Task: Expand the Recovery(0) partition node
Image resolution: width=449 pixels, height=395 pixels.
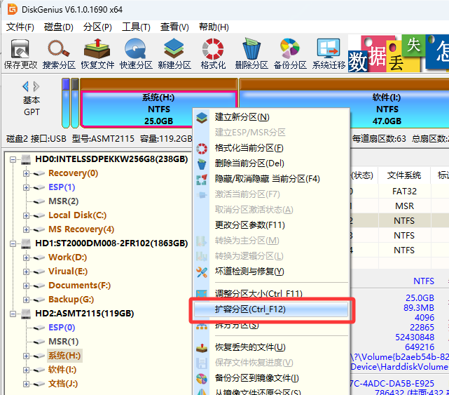Action: coord(26,173)
